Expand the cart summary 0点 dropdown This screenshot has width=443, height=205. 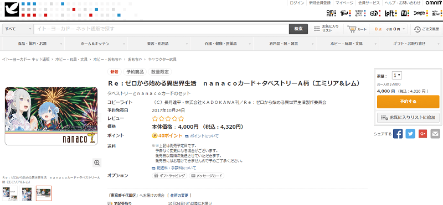(x=389, y=29)
